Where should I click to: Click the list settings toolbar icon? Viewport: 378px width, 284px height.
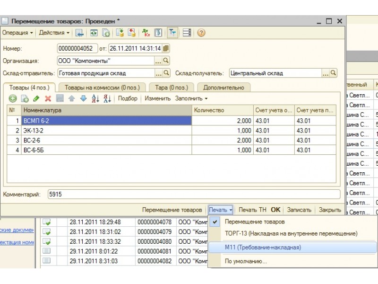[x=187, y=33]
